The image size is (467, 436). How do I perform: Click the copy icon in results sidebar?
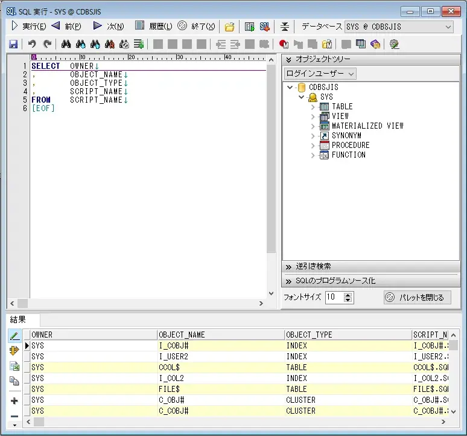(x=14, y=381)
